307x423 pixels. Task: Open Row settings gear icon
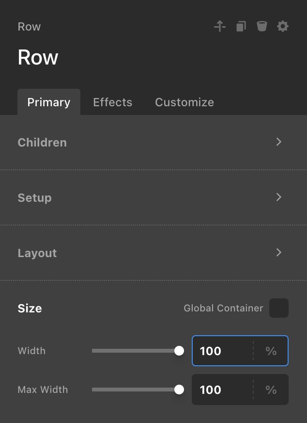pos(283,27)
